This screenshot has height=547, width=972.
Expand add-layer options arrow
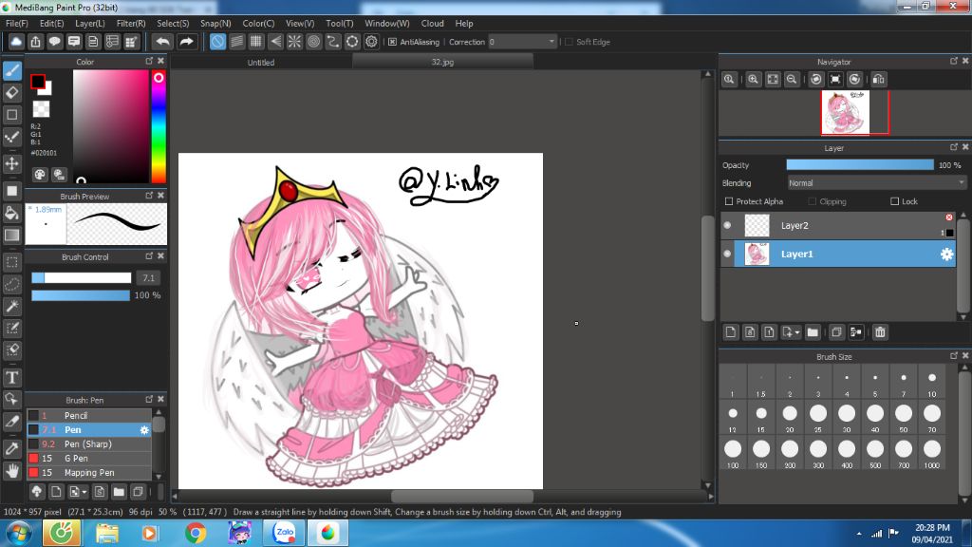797,332
